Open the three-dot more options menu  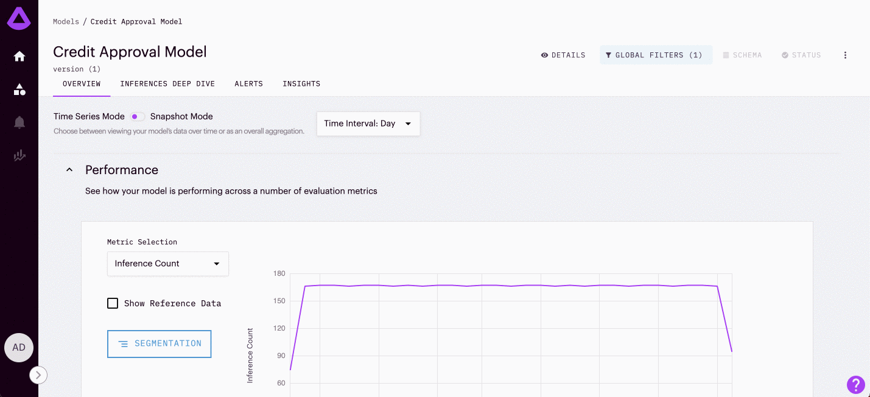coord(845,55)
